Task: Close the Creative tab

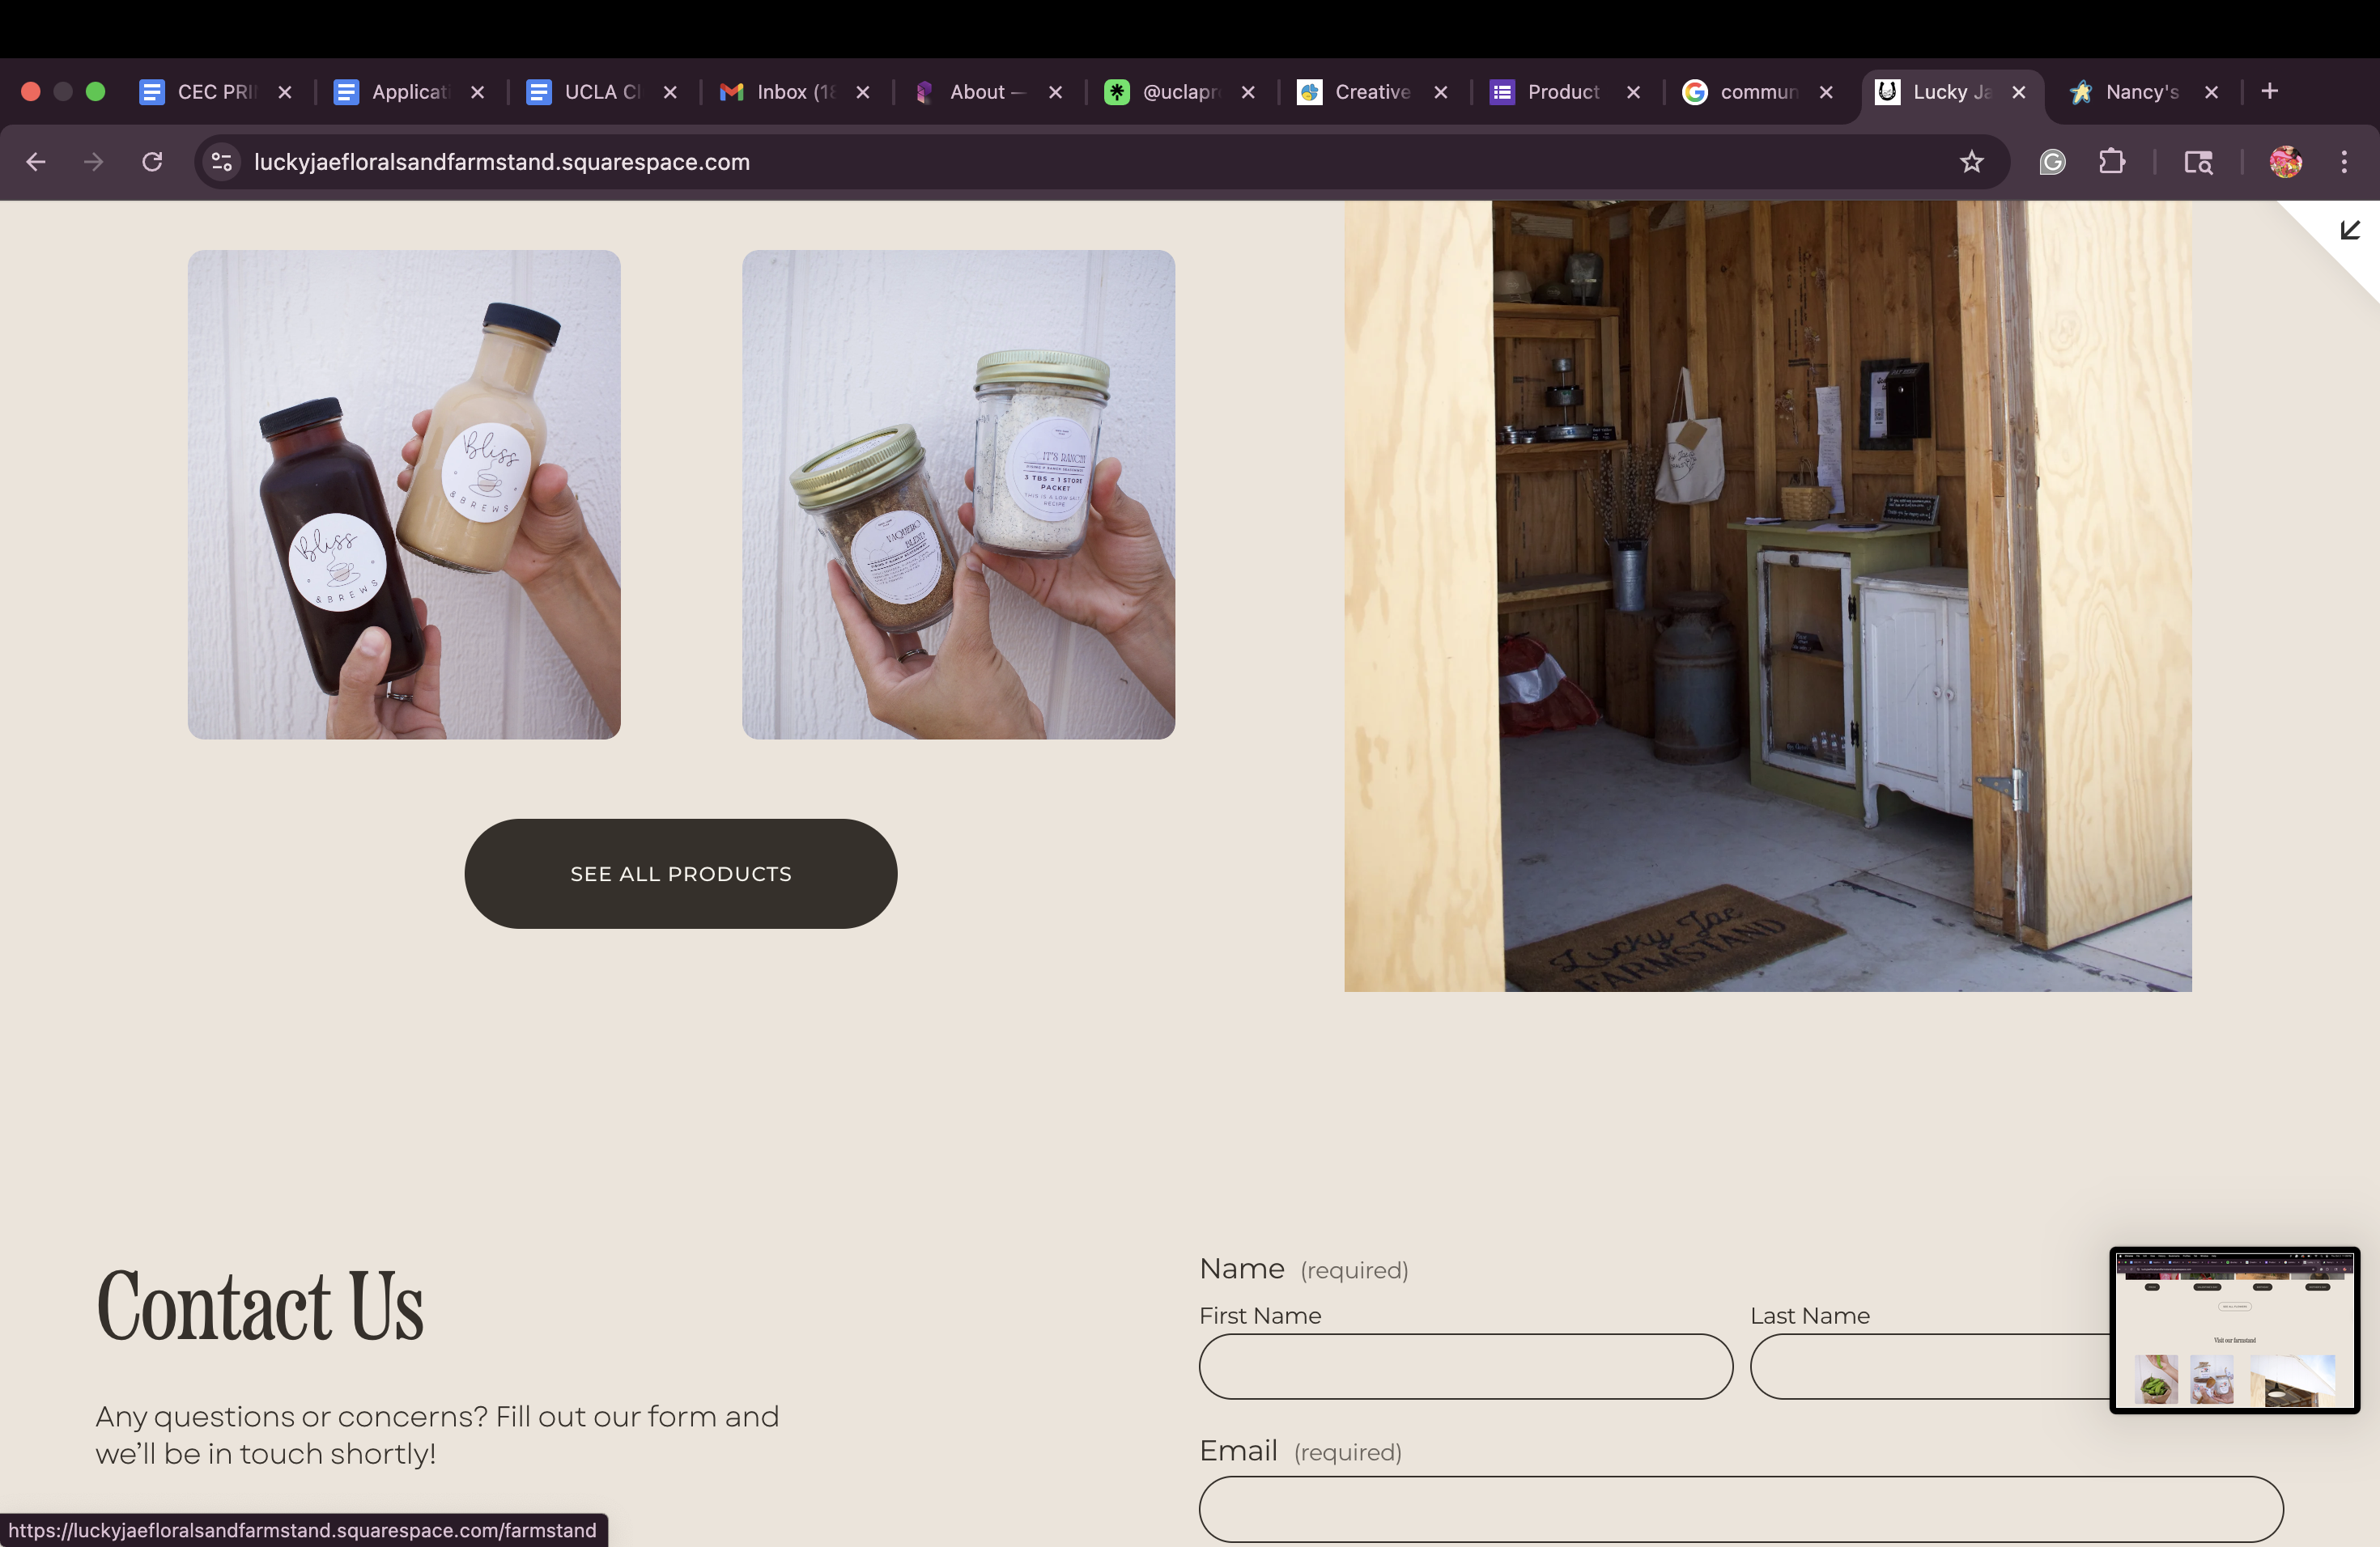Action: [x=1441, y=92]
